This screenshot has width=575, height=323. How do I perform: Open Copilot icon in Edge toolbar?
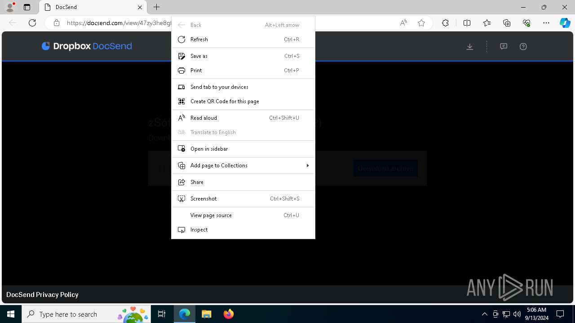565,23
